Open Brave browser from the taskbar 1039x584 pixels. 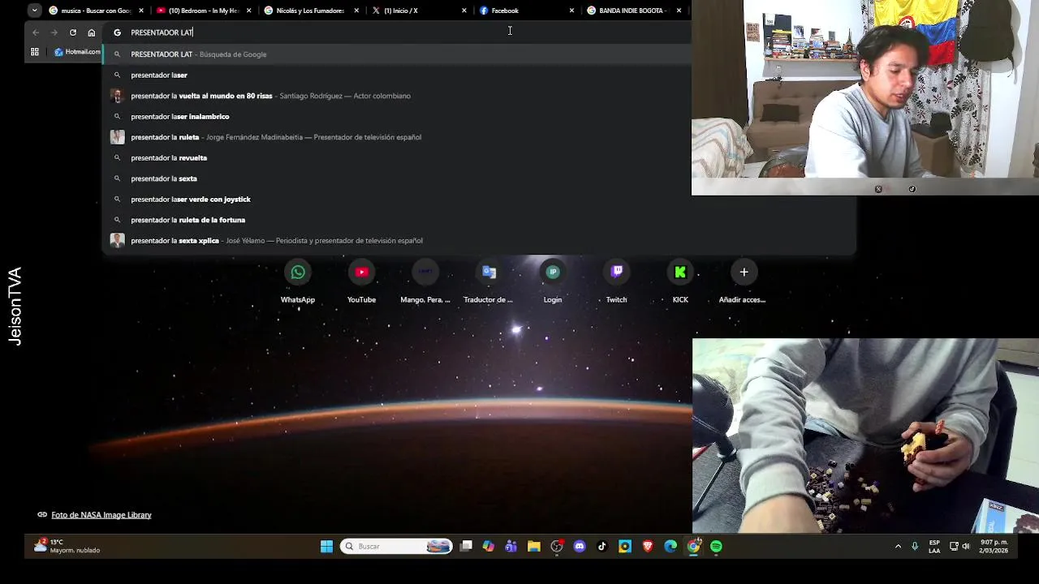coord(648,547)
